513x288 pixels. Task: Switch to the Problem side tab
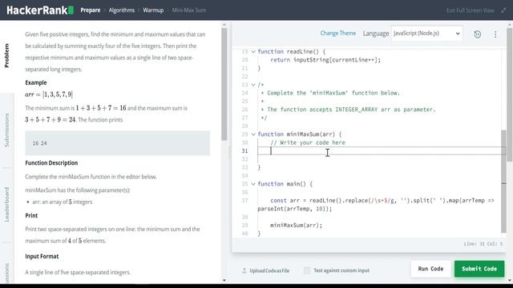click(x=7, y=55)
